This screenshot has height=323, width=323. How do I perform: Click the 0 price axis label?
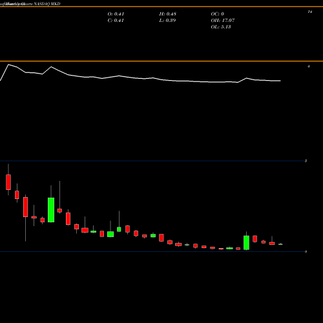point(306,251)
